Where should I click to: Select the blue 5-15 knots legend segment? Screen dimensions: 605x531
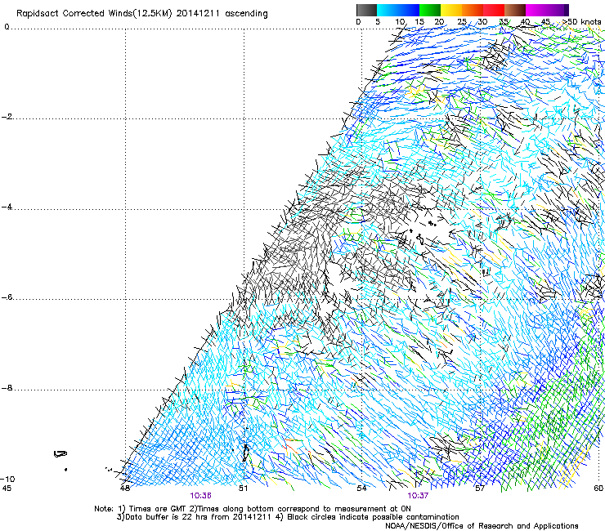pyautogui.click(x=398, y=10)
